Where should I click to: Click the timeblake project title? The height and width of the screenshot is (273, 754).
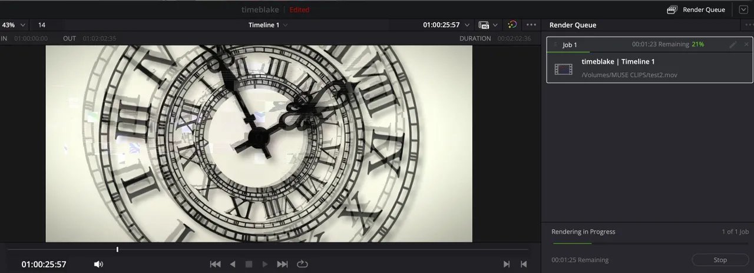pyautogui.click(x=260, y=9)
